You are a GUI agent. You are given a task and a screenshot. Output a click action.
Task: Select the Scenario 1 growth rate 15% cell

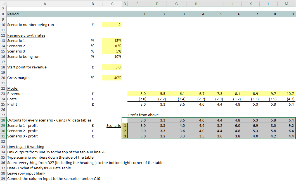point(112,41)
